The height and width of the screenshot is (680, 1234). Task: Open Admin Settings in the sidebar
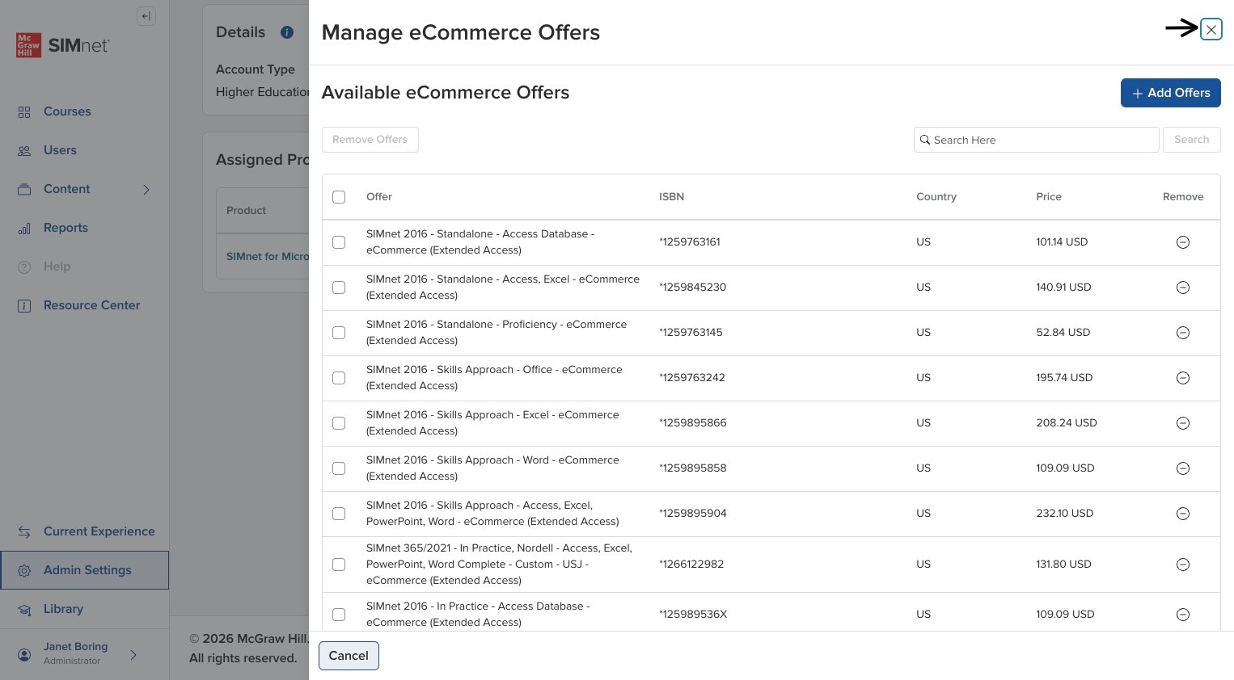[85, 570]
